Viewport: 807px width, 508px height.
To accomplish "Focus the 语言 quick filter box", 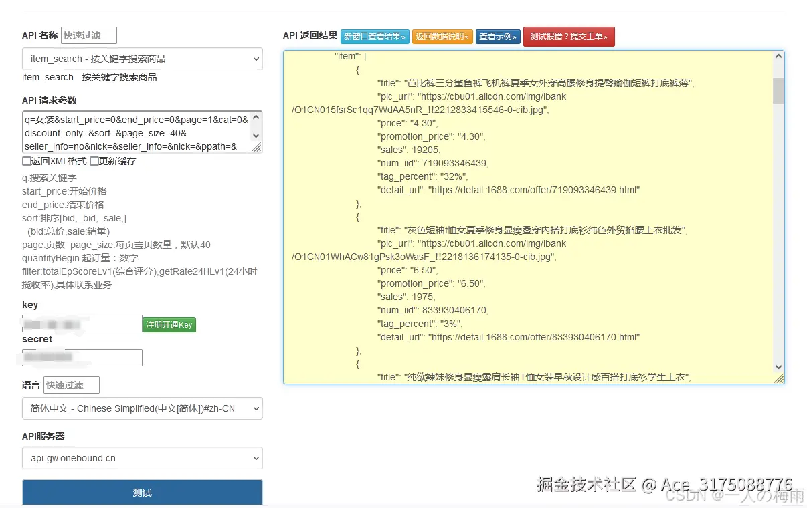I will (70, 384).
